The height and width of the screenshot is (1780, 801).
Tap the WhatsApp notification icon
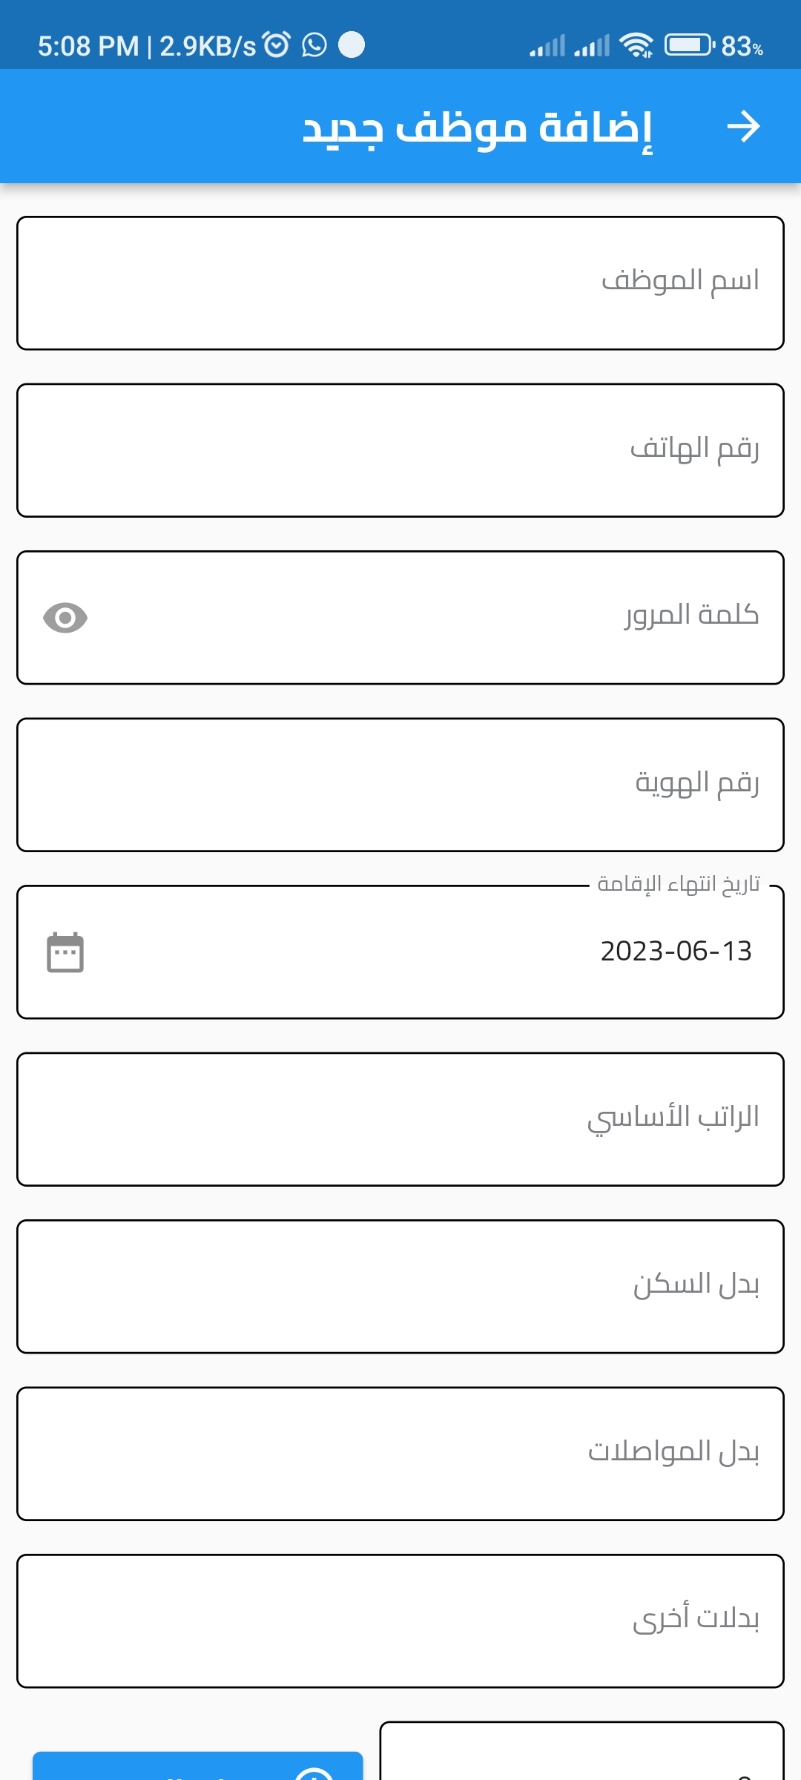pyautogui.click(x=314, y=45)
